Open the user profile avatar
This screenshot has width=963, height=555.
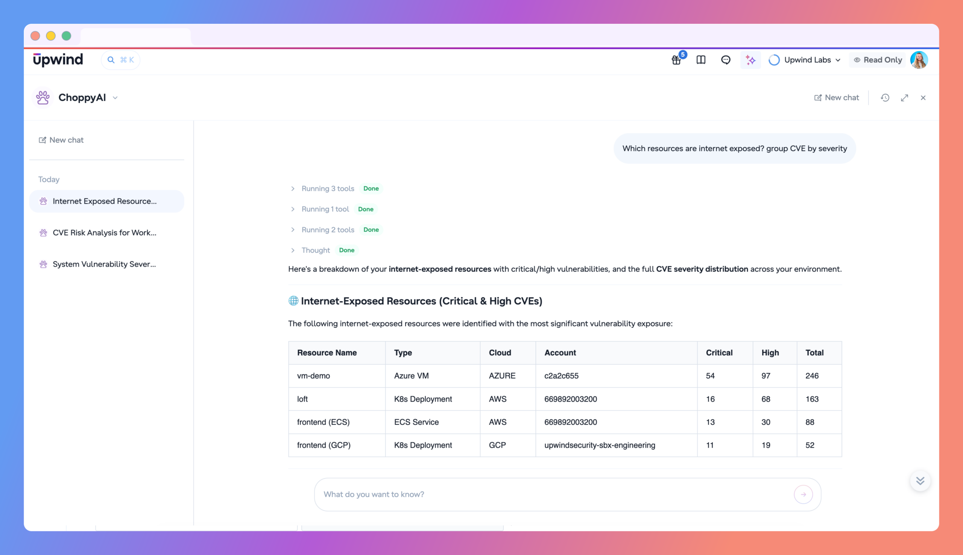click(919, 60)
